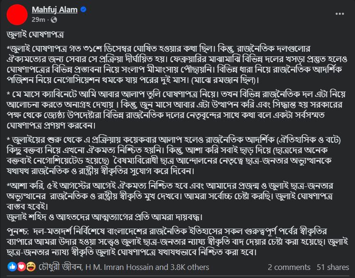Open the three-dot post options menu
Image resolution: width=355 pixels, height=278 pixels.
(x=340, y=14)
